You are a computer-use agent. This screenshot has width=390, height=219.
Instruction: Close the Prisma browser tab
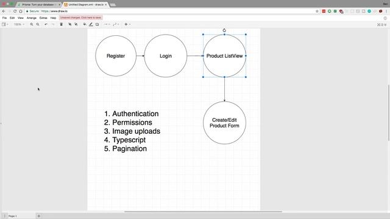coord(60,4)
